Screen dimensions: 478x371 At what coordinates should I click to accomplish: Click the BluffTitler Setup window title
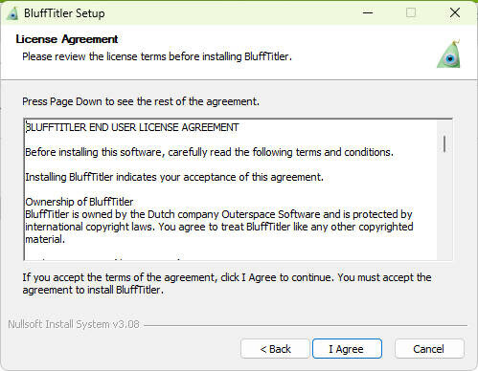click(64, 13)
